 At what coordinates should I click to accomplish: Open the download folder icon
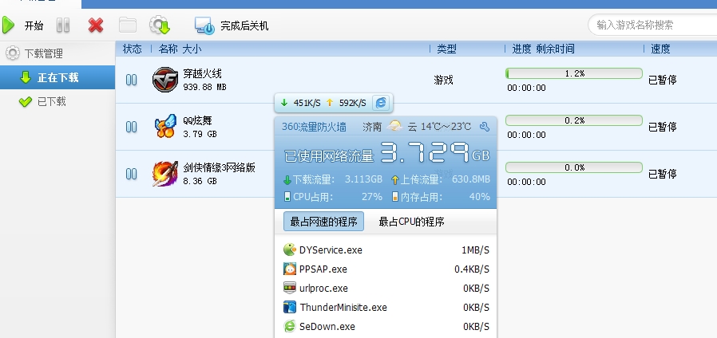(x=128, y=26)
